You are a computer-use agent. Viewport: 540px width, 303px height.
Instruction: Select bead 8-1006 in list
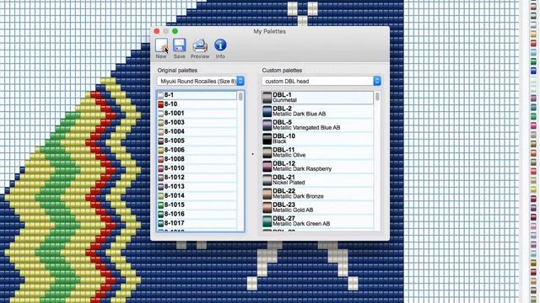pyautogui.click(x=197, y=150)
